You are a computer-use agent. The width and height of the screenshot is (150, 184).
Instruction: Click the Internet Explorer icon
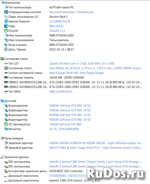pyautogui.click(x=6, y=21)
